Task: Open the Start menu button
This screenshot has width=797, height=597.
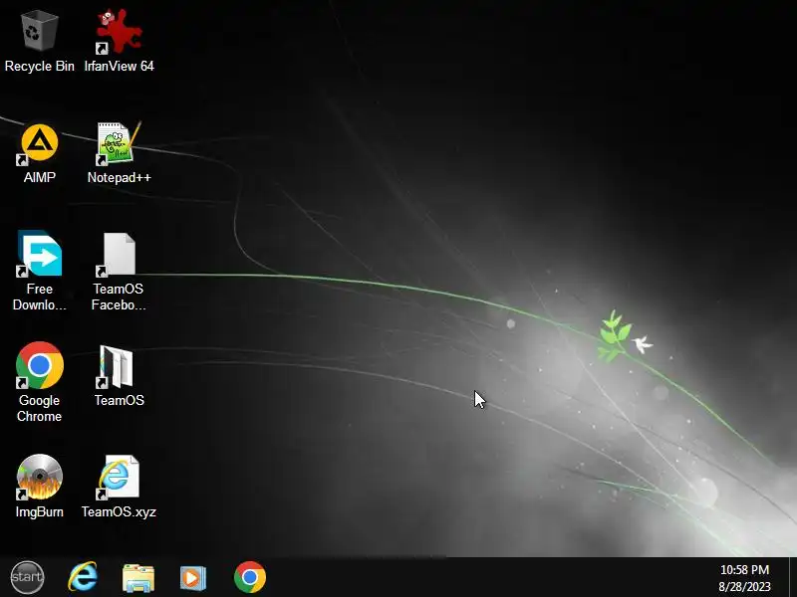Action: click(x=27, y=577)
